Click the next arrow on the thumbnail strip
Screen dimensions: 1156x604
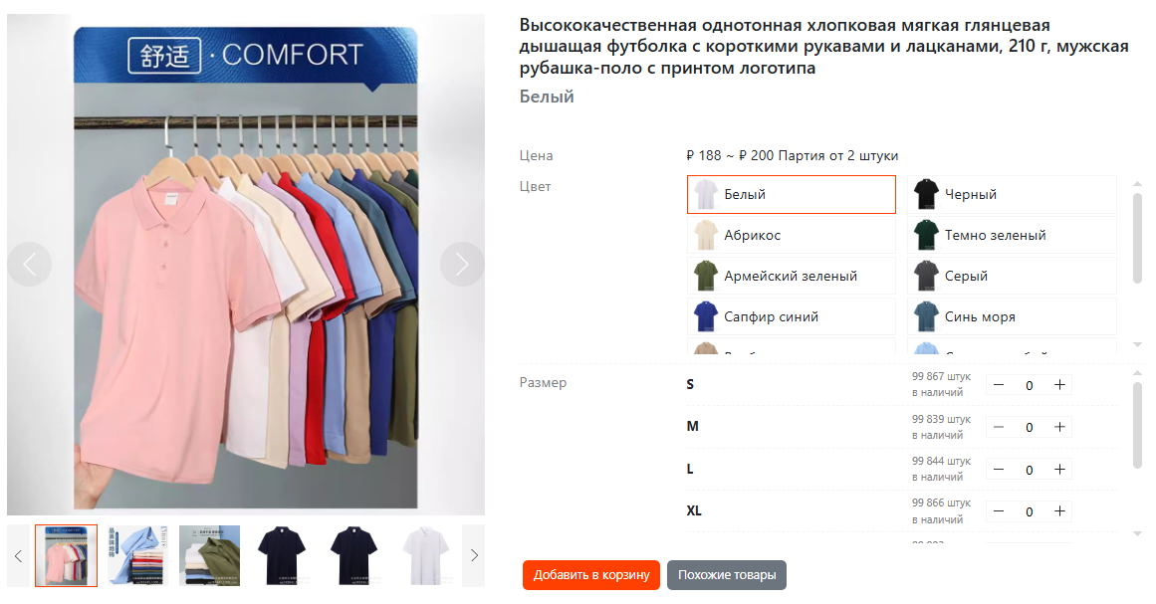472,555
